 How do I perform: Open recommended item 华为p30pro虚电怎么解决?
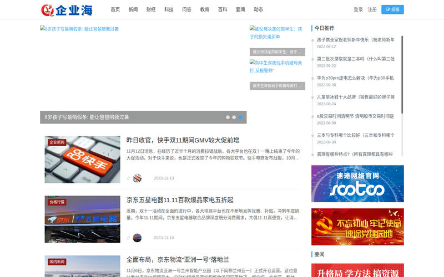point(355,78)
